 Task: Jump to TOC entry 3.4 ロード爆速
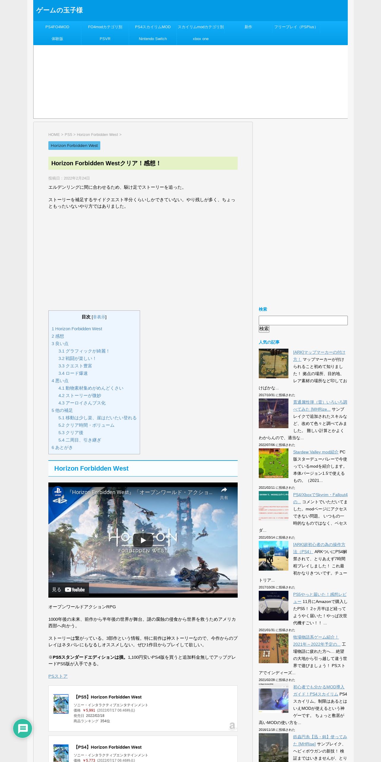[73, 373]
